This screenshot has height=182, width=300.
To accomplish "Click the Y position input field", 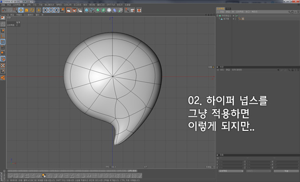I will tap(231, 165).
